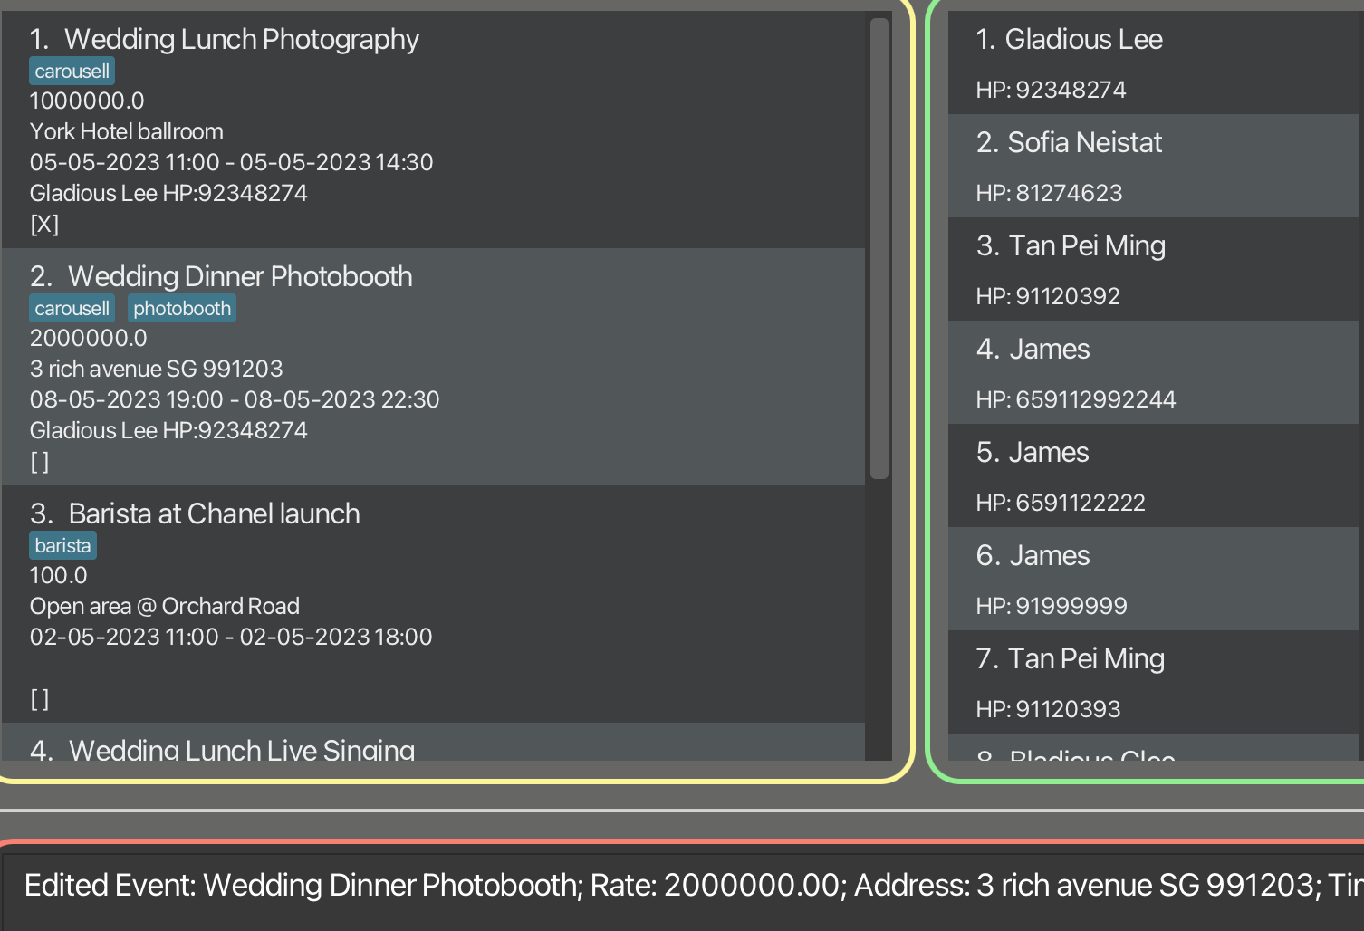Click the carousell tag under Wedding Lunch Photography

[x=72, y=71]
